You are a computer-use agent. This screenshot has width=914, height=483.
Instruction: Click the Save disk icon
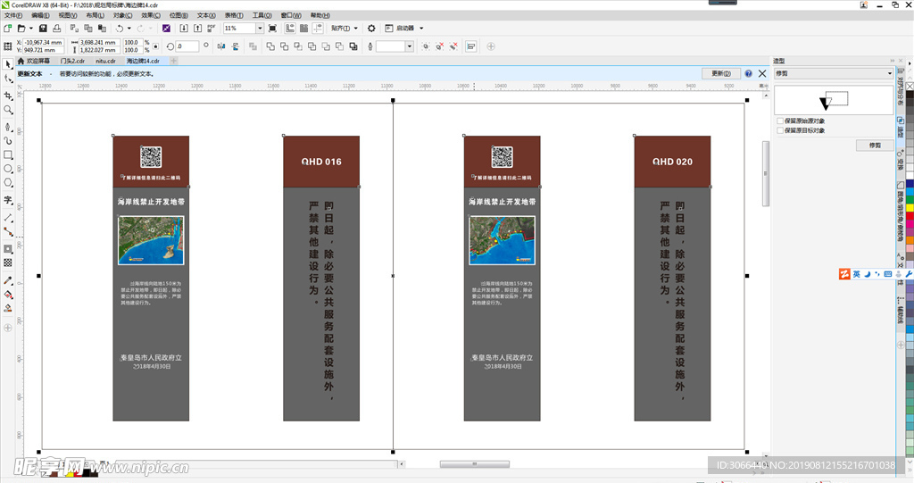[42, 29]
